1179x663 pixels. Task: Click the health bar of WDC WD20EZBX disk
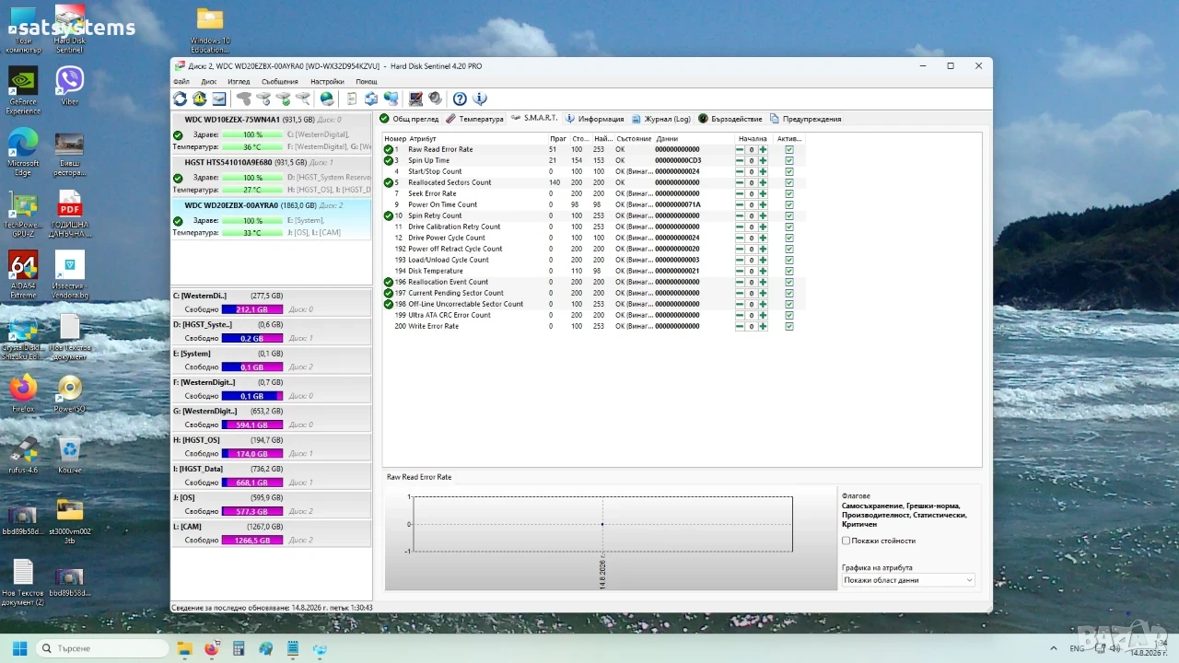[x=252, y=221]
